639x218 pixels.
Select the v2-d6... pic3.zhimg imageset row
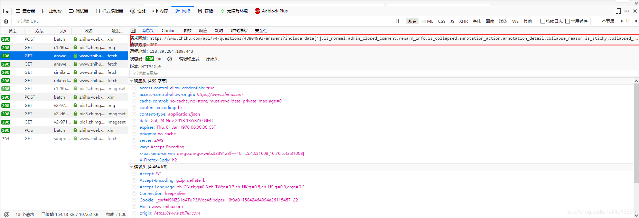(x=64, y=114)
